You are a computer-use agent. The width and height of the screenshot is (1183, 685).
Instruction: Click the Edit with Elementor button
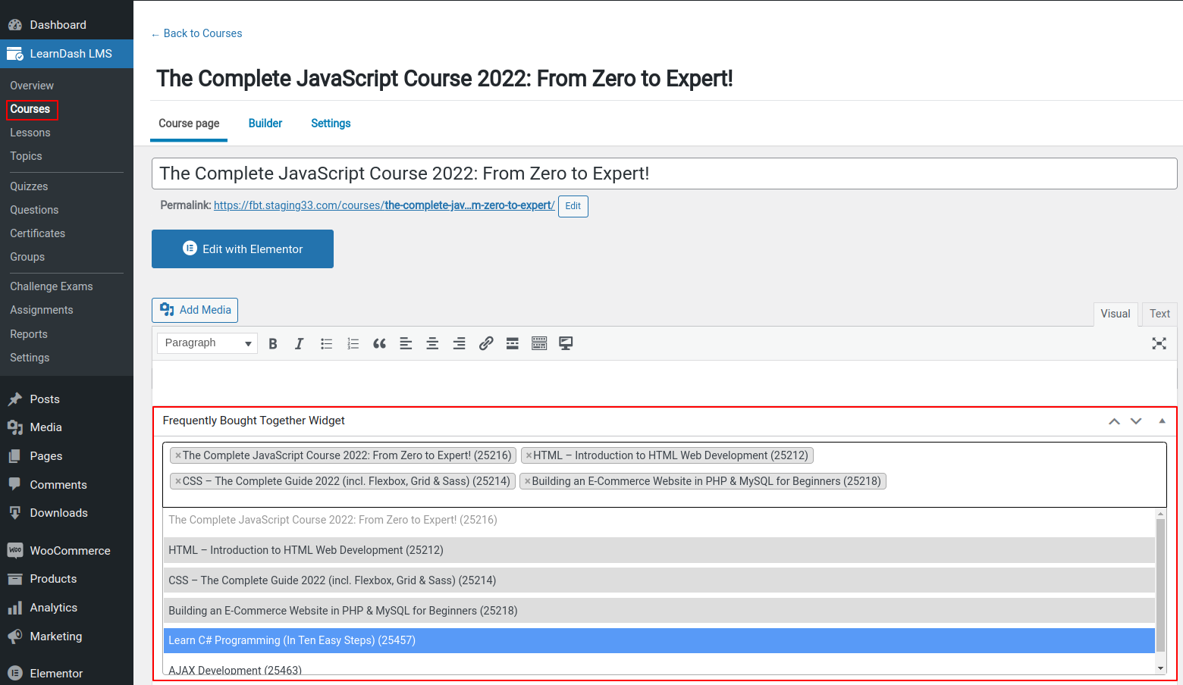(243, 249)
